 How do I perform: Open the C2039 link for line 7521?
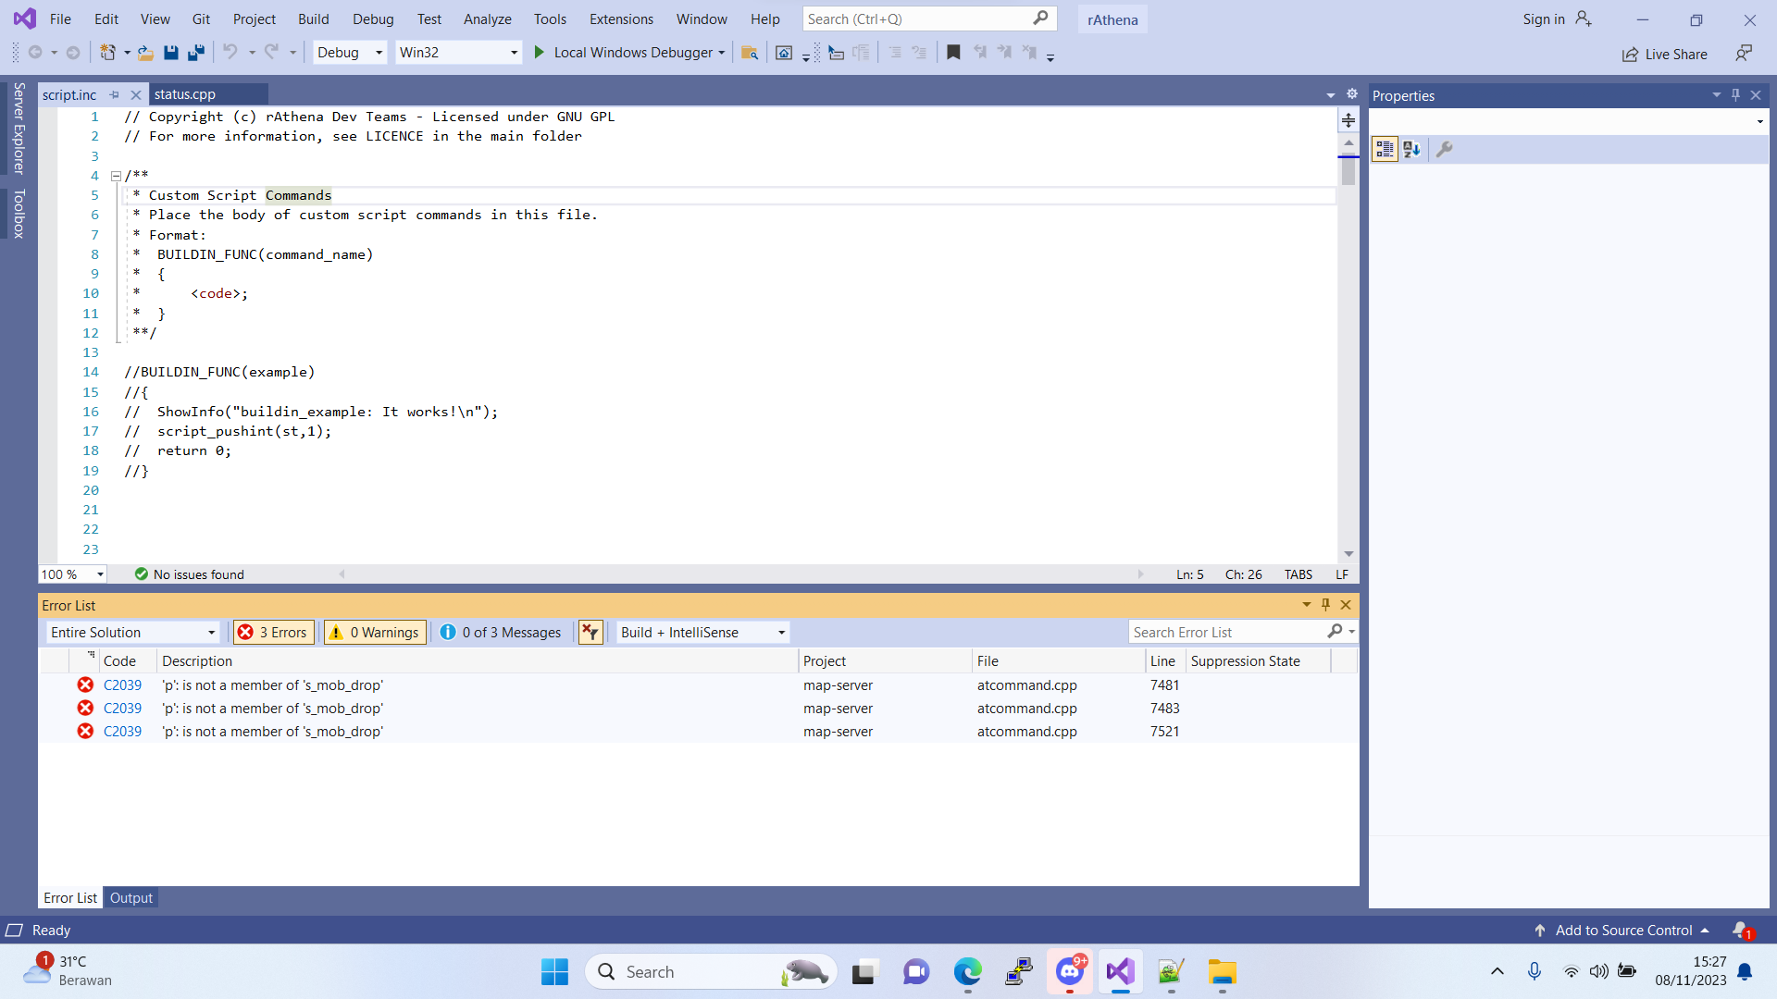coord(122,732)
